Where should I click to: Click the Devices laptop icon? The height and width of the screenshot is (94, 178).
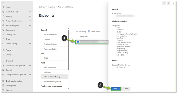(x=3, y=54)
